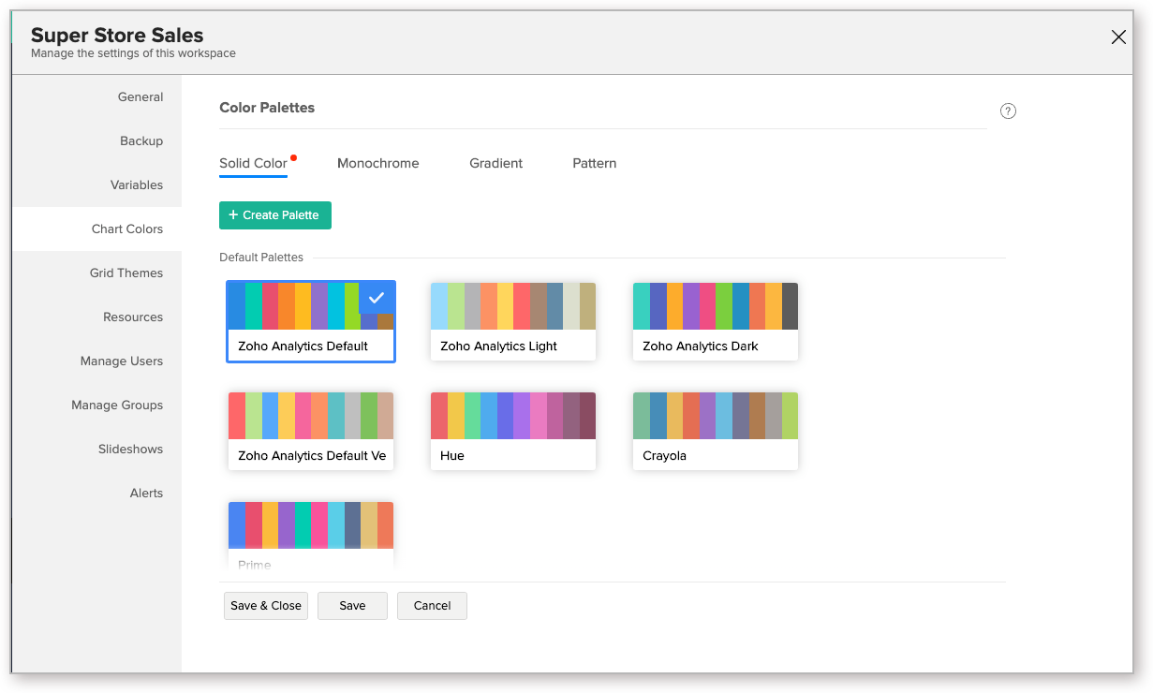Screen dimensions: 1153x693
Task: Open the General settings section
Action: 140,97
